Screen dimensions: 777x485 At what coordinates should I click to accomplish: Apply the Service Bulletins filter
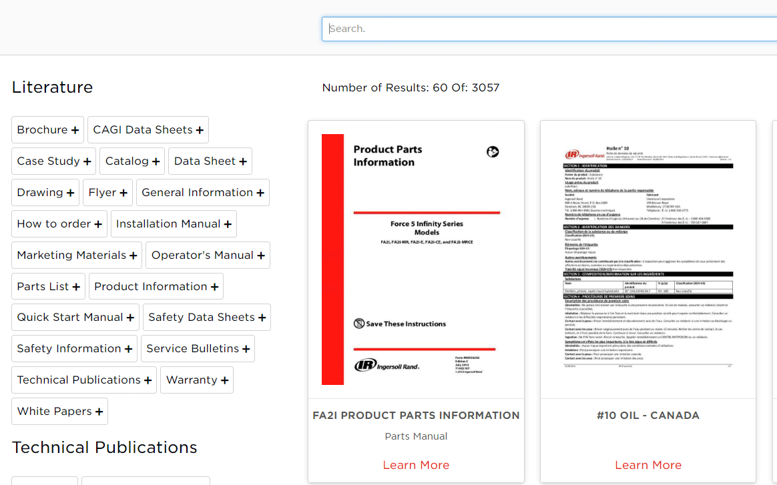pos(198,349)
